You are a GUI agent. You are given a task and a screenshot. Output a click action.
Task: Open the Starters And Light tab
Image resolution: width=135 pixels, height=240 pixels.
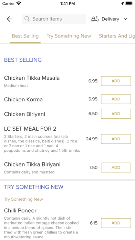coord(117,36)
